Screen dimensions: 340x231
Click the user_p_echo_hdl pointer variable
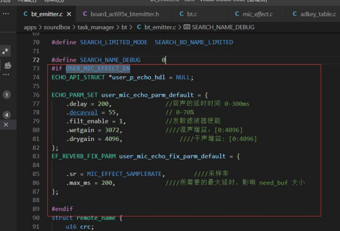[139, 77]
